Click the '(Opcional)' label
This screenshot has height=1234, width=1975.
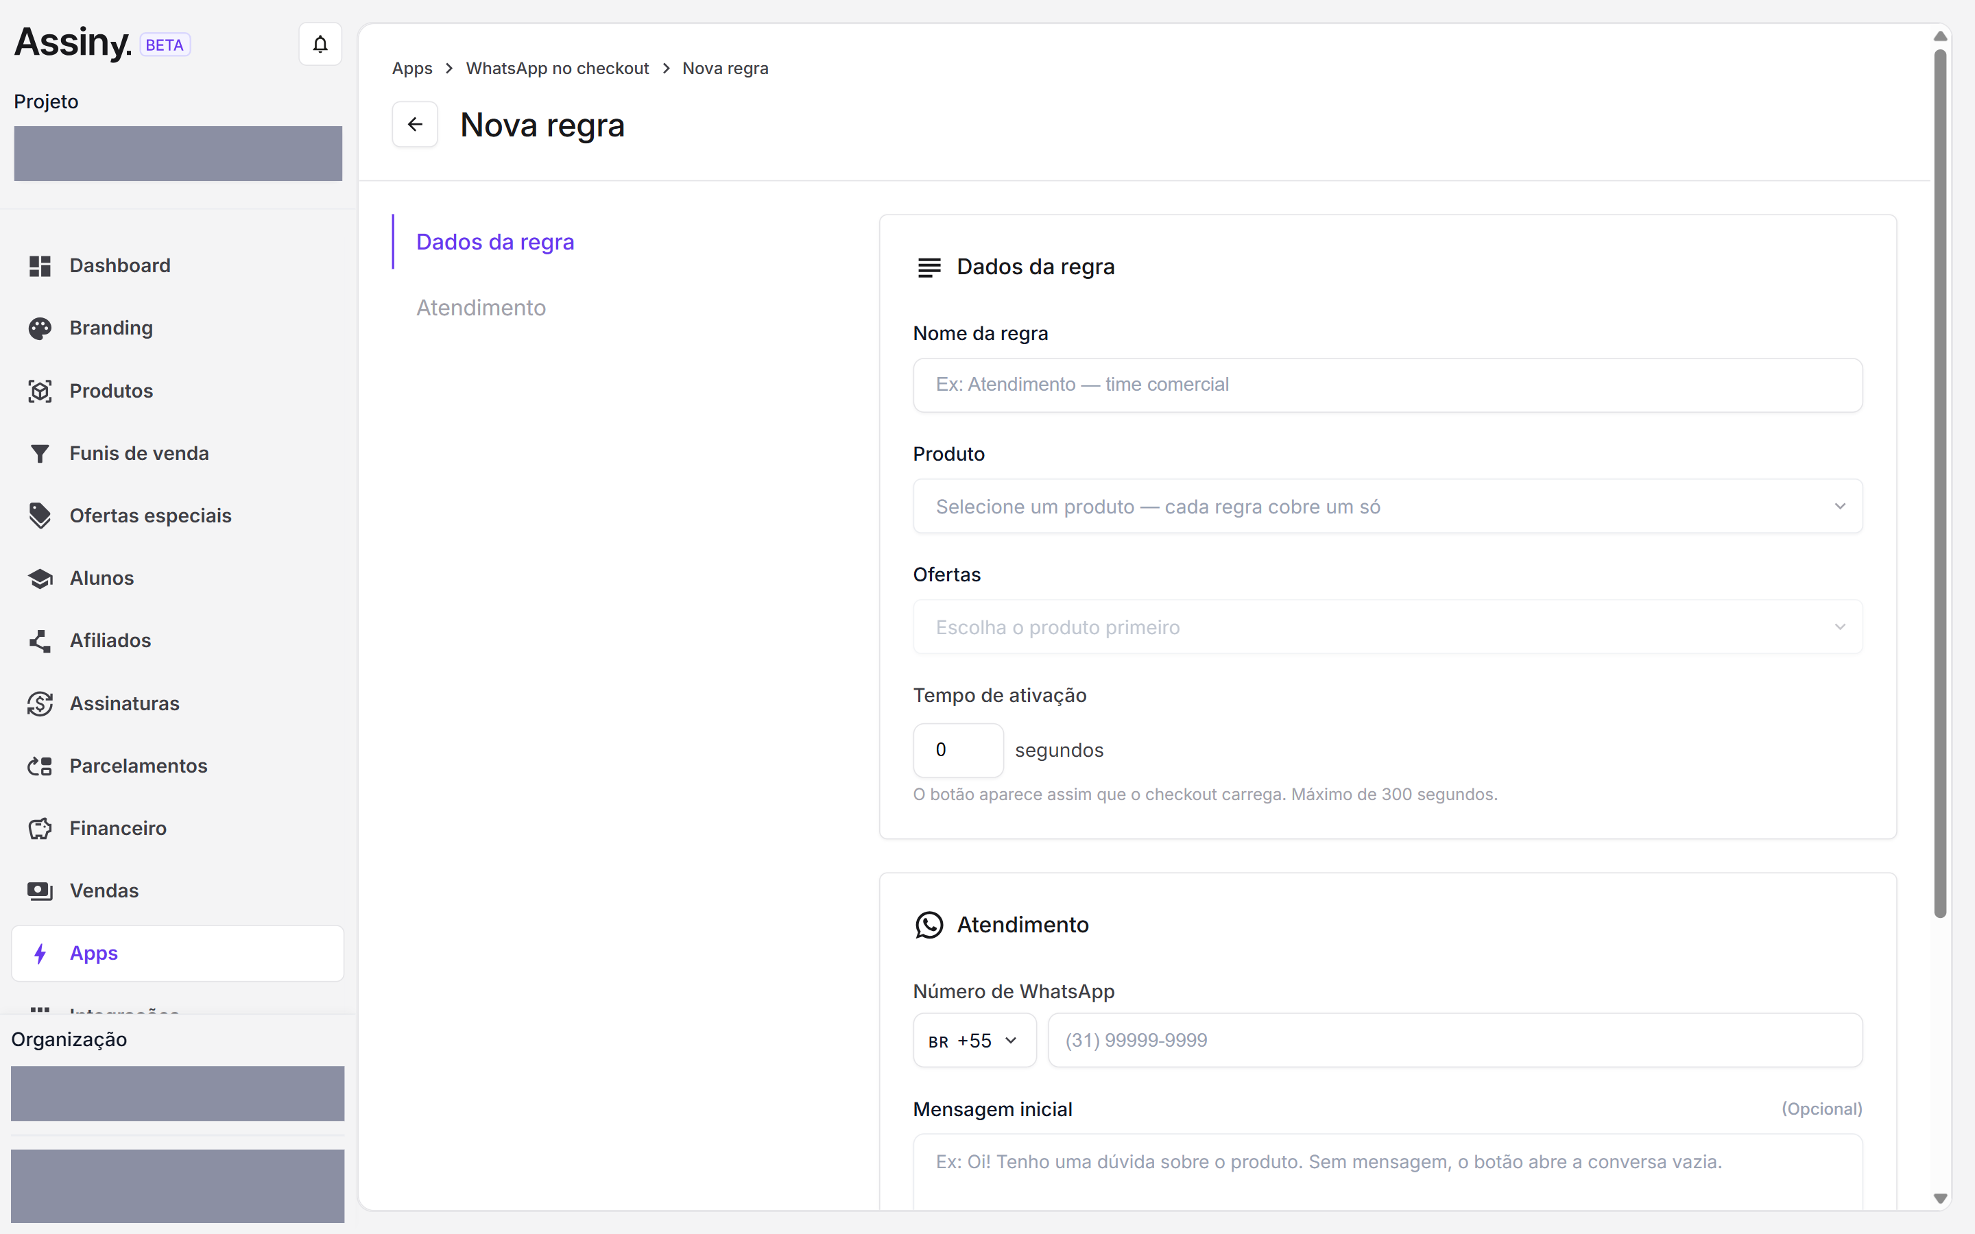point(1821,1109)
